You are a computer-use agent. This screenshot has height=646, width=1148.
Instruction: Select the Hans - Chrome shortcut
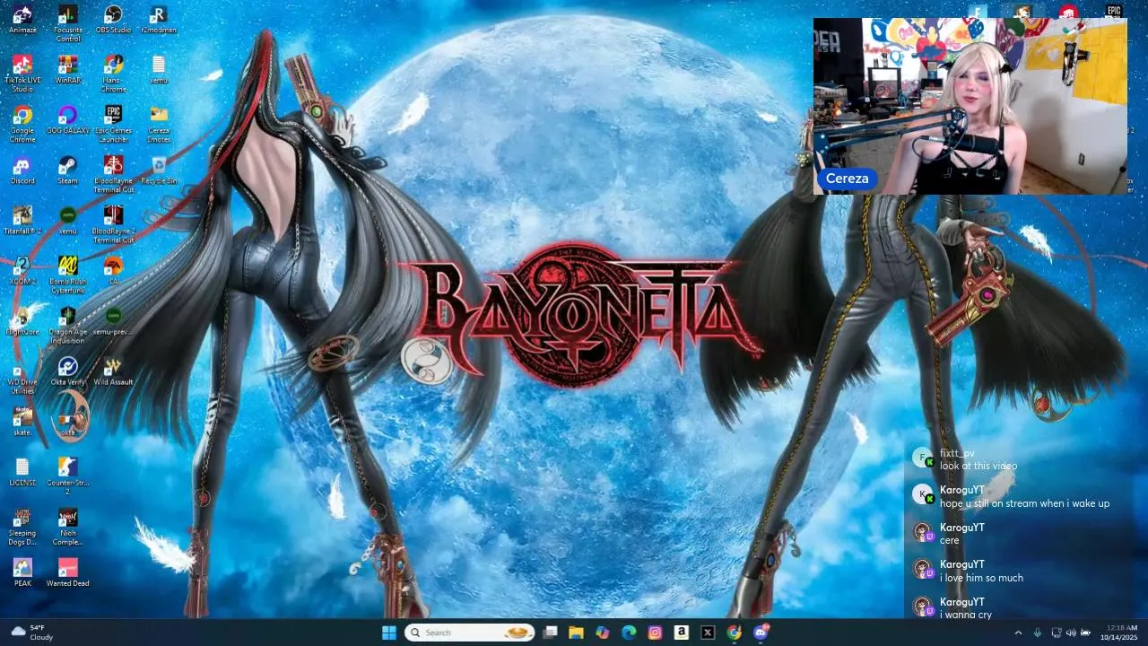(113, 74)
